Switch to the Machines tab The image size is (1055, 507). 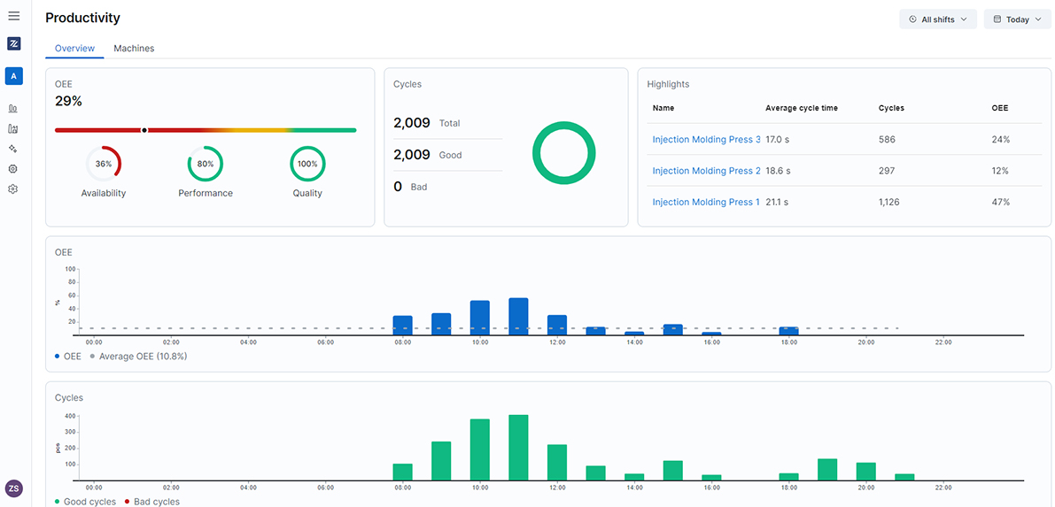[134, 49]
